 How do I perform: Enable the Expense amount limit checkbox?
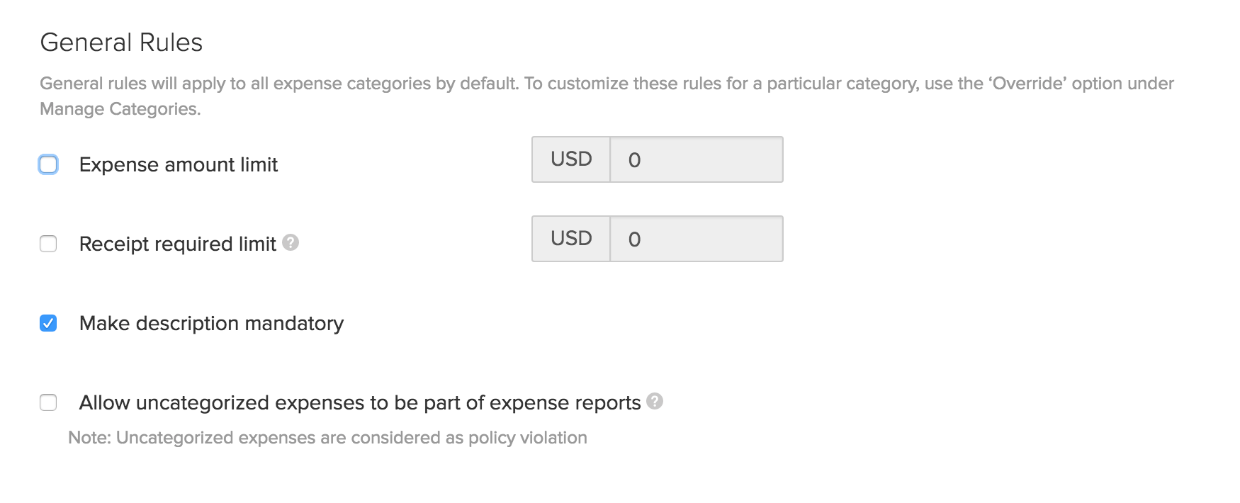(48, 164)
